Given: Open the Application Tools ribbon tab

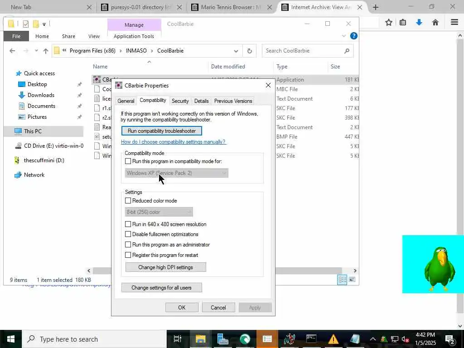Looking at the screenshot, I should [x=134, y=36].
